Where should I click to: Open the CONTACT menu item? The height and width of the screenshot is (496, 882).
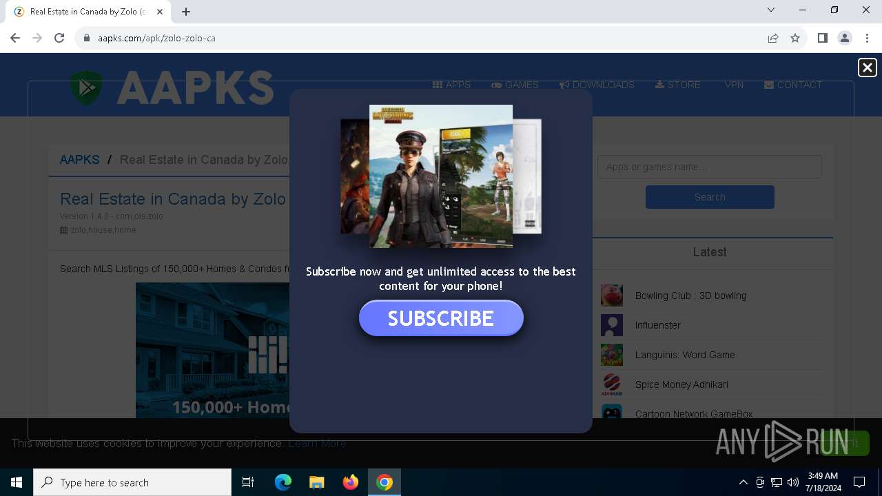click(793, 85)
